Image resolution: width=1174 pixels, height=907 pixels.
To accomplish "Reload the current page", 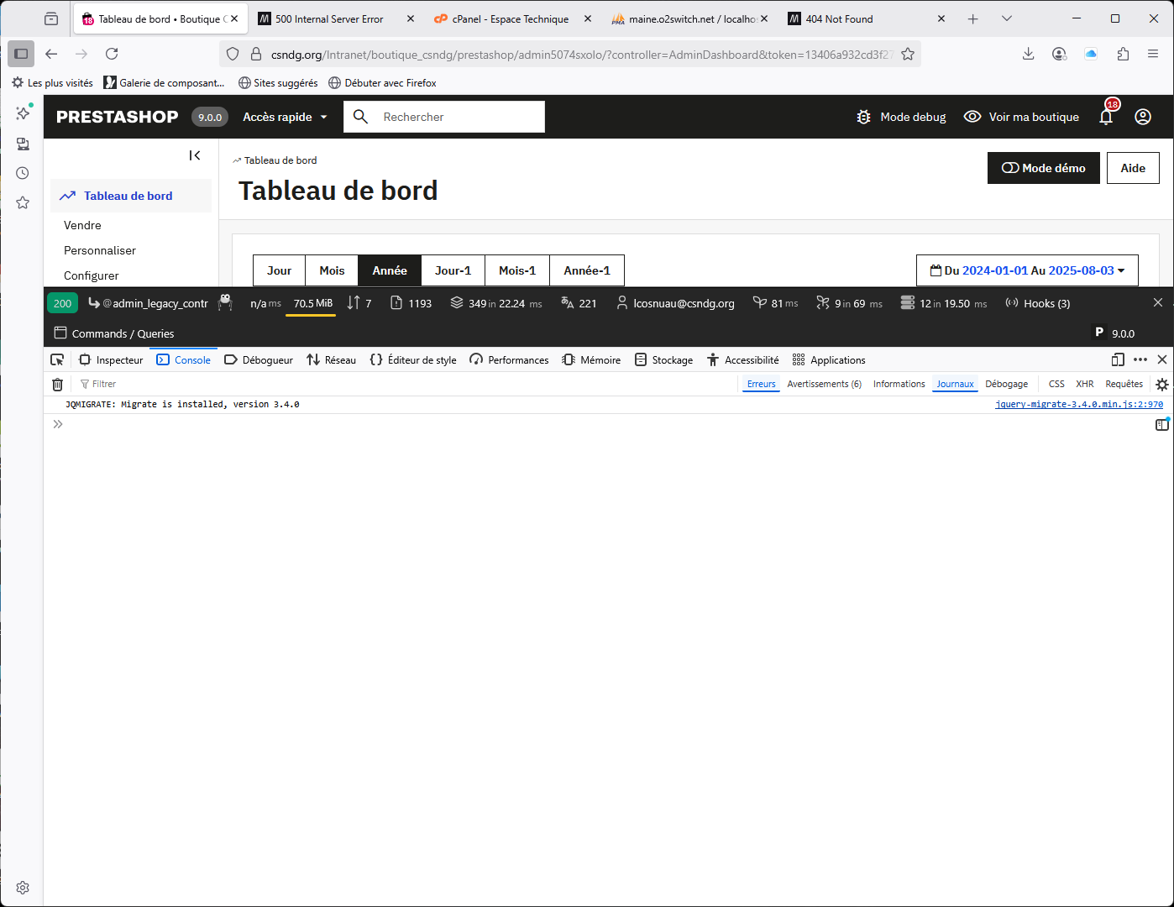I will click(112, 54).
